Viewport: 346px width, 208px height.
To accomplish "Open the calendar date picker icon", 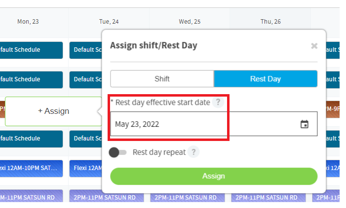I will tap(305, 124).
